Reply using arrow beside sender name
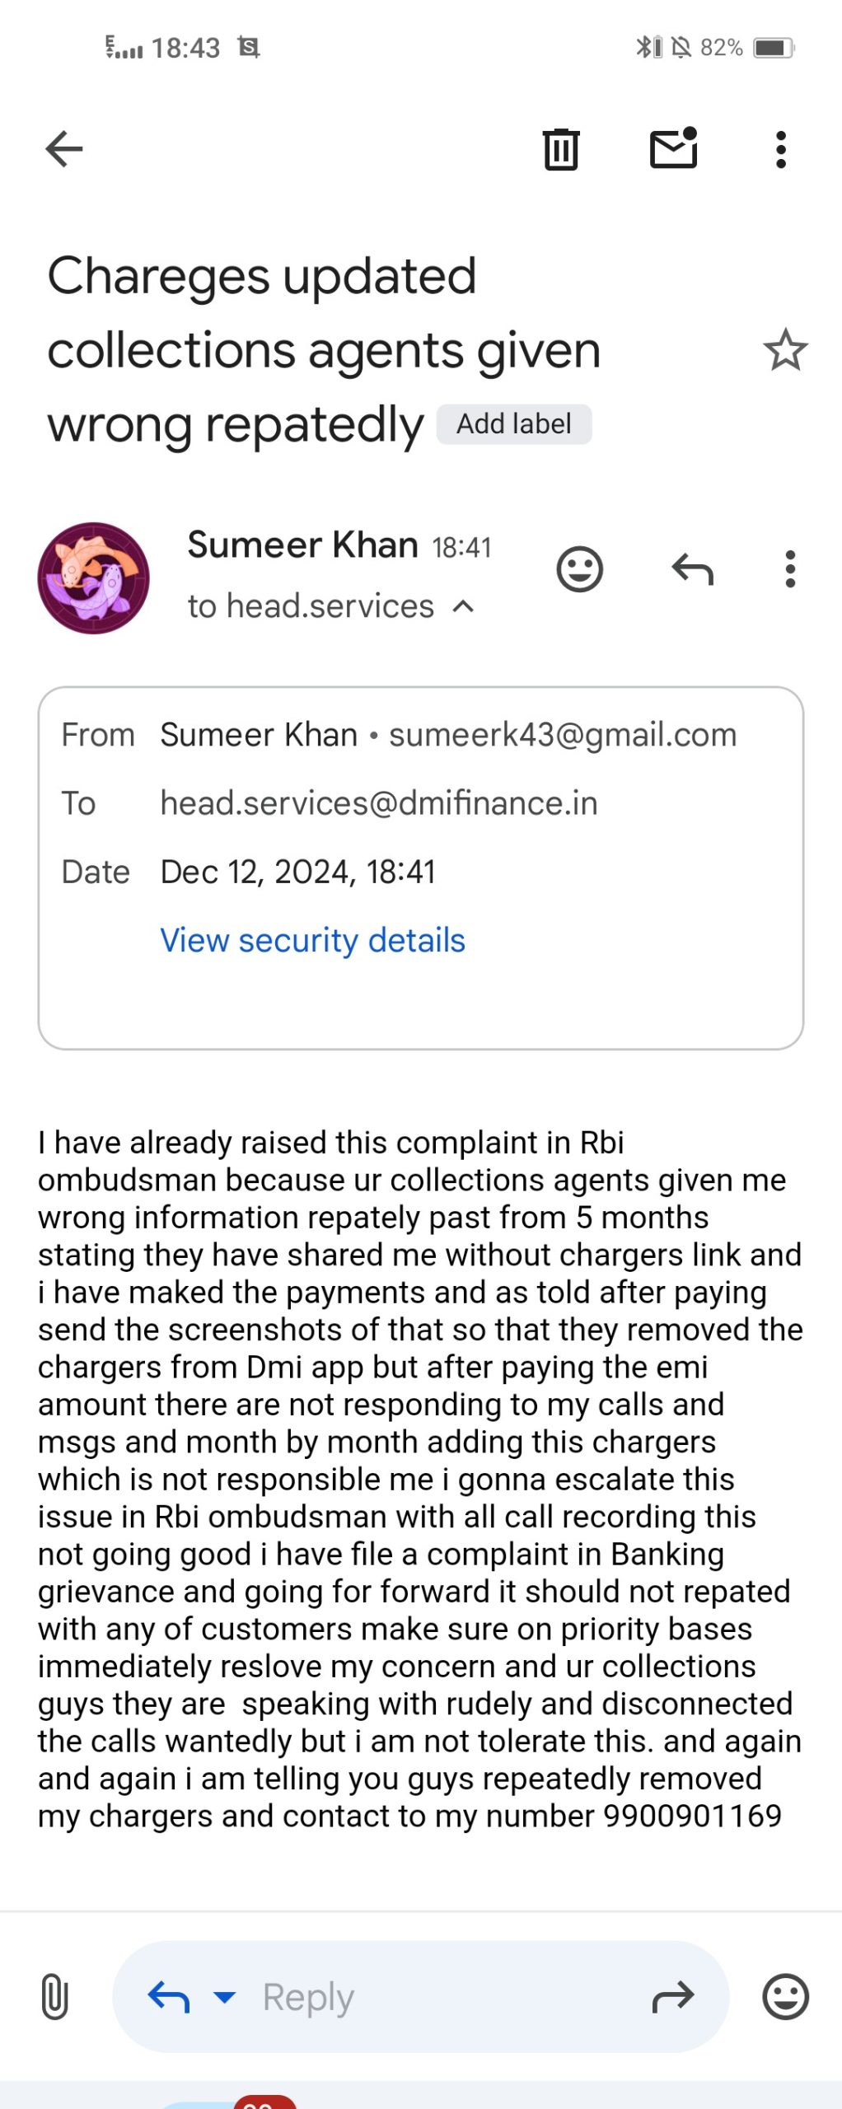Viewport: 842px width, 2109px height. point(692,569)
